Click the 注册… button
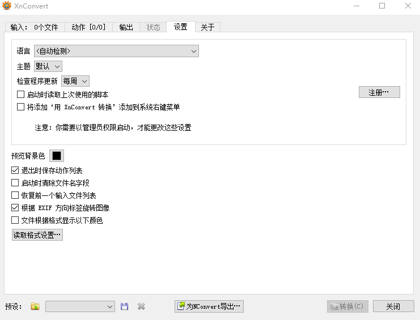420x320 pixels. click(379, 92)
